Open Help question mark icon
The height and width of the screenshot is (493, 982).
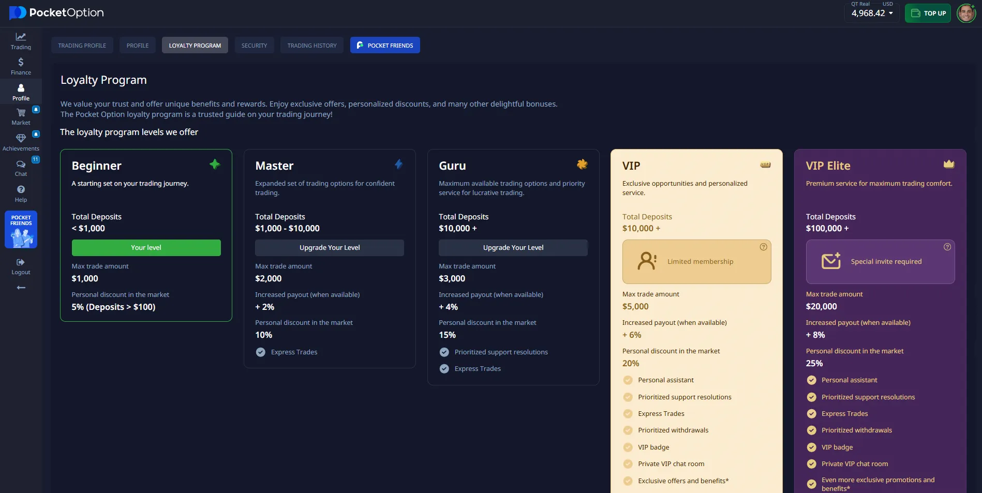[x=21, y=189]
